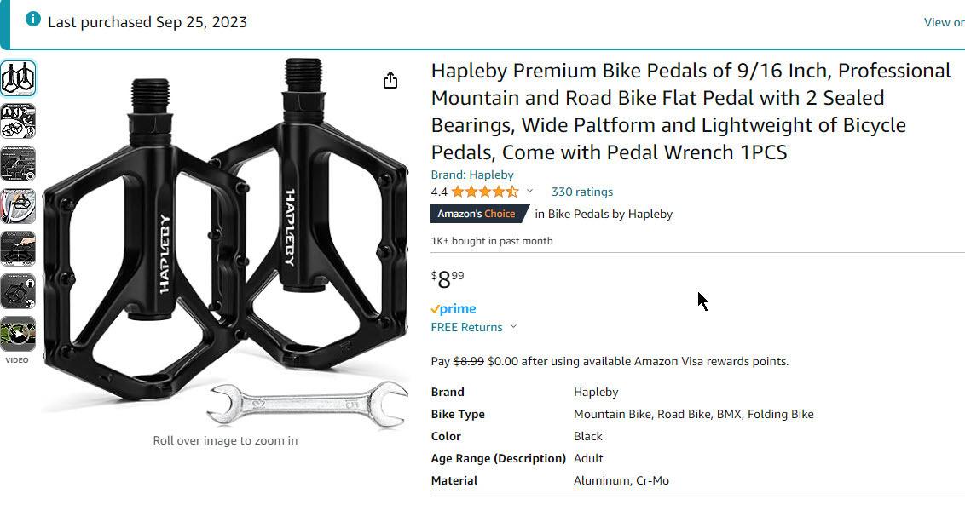
Task: Select the fourth thumbnail showing pedal on bike
Action: (x=18, y=206)
